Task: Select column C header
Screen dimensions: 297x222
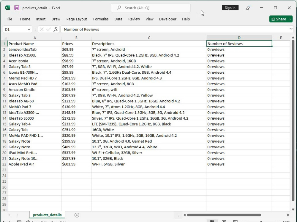Action: coord(149,38)
